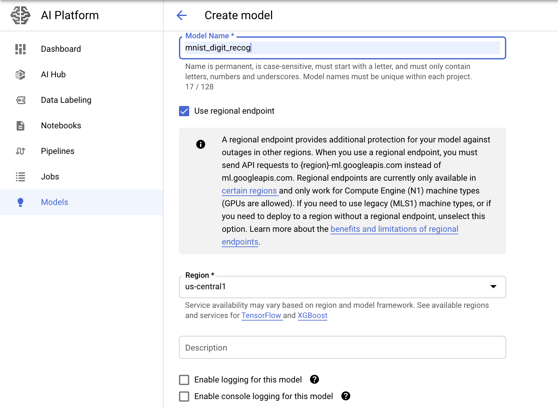Open the XGBoost regions link
The height and width of the screenshot is (408, 558).
pos(312,315)
